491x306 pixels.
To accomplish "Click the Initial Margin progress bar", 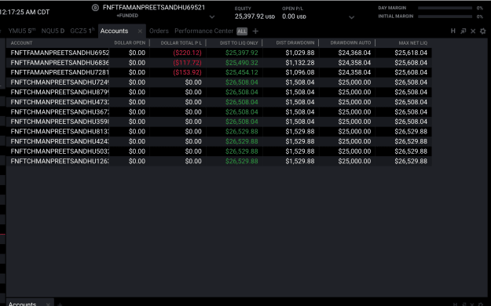I will (x=445, y=16).
